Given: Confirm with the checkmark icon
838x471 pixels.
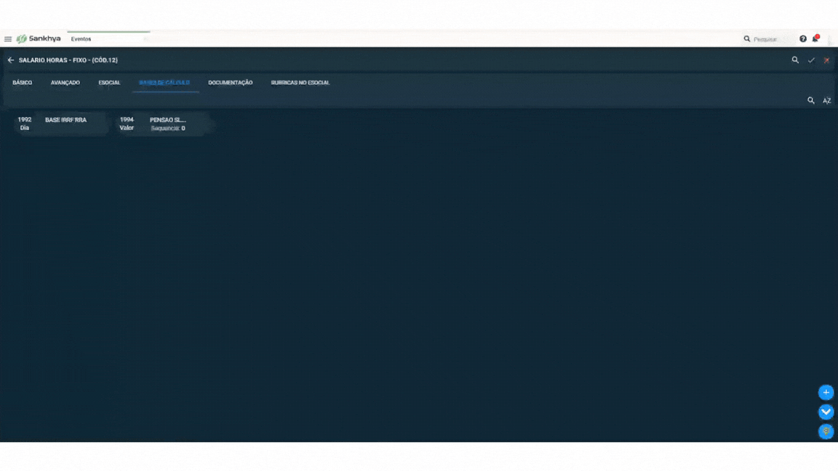Looking at the screenshot, I should coord(811,60).
